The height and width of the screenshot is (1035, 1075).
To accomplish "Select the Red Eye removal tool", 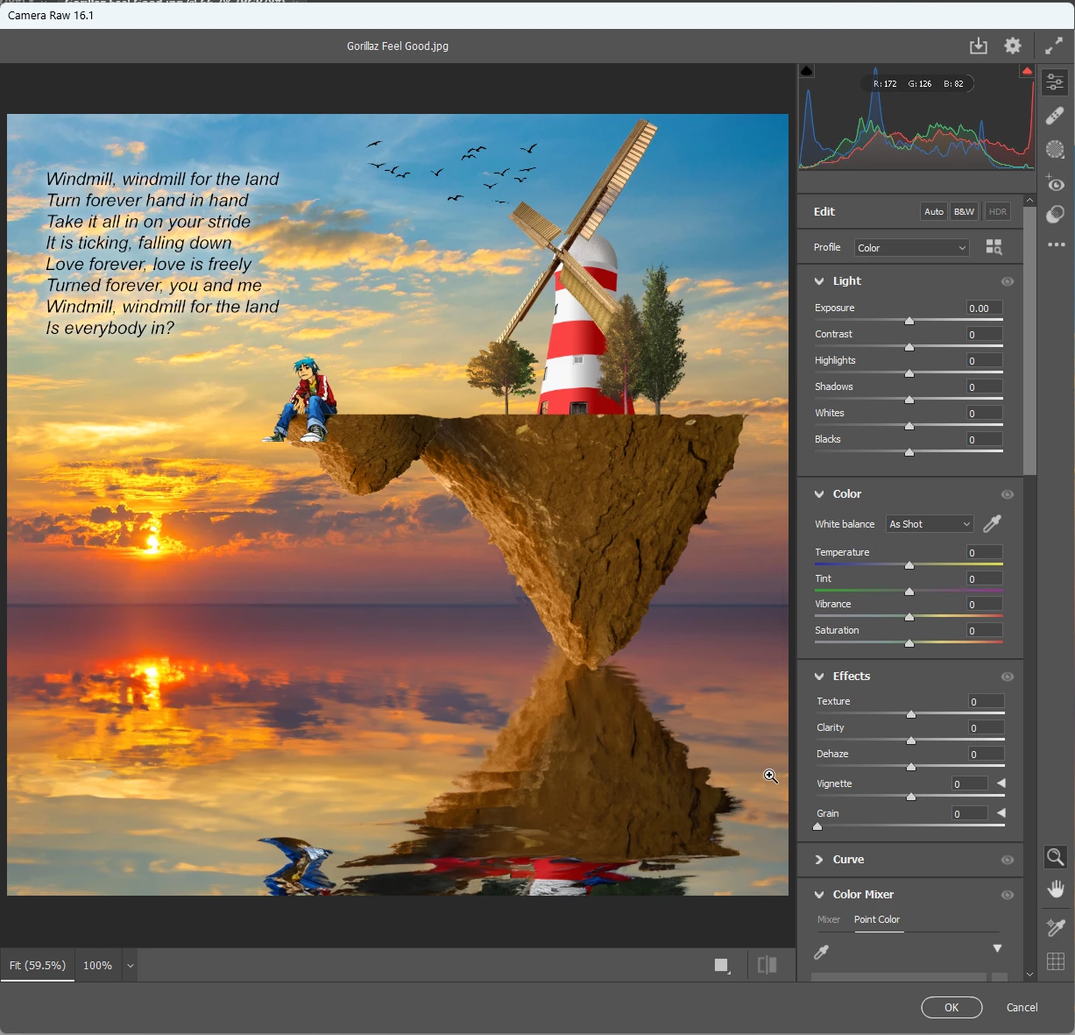I will (x=1055, y=183).
